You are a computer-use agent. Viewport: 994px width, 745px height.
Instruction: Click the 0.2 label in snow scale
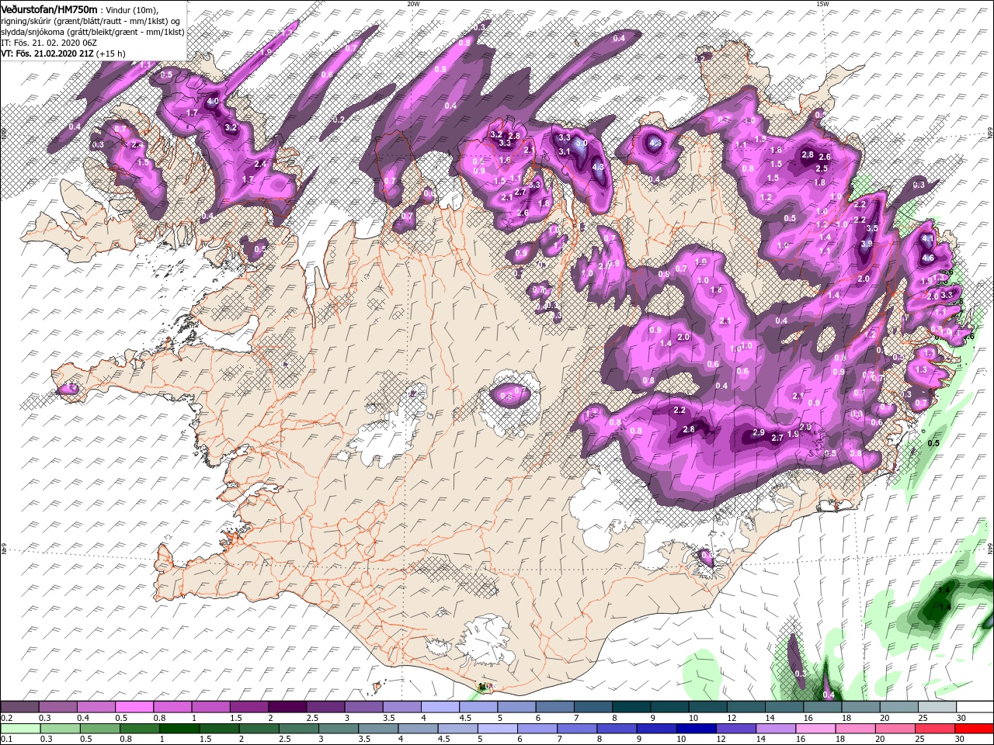pyautogui.click(x=8, y=718)
